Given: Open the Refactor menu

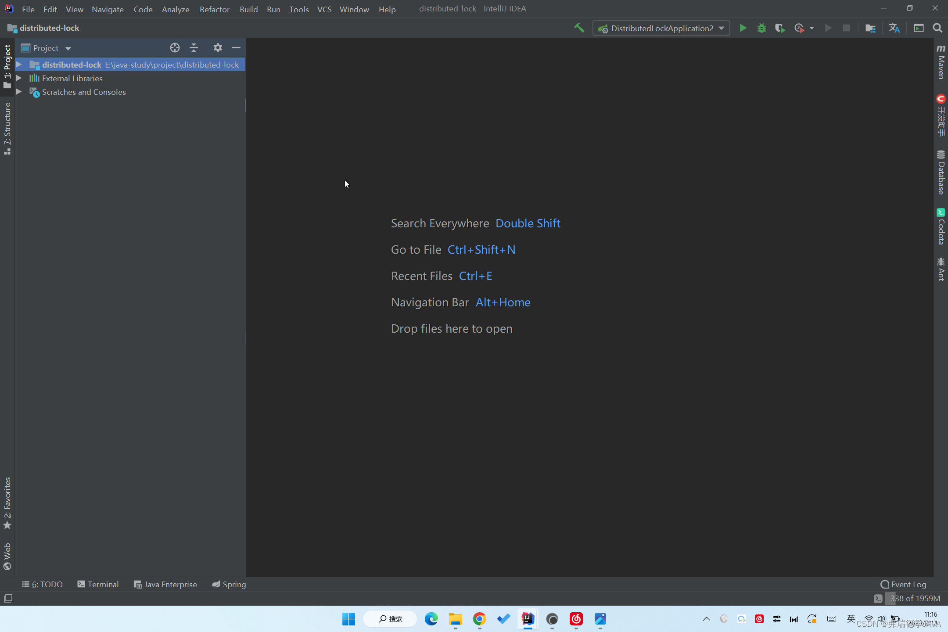Looking at the screenshot, I should tap(214, 9).
